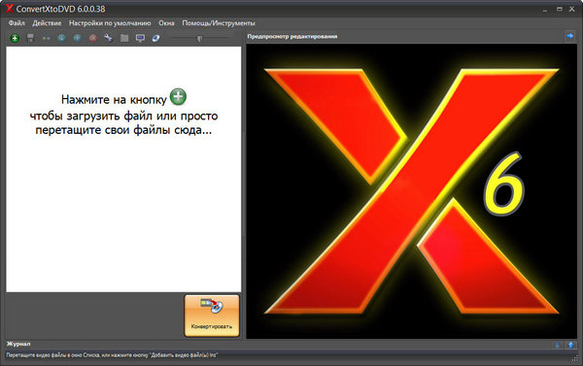Click the Журнал panel label
The width and height of the screenshot is (583, 366).
click(x=18, y=344)
